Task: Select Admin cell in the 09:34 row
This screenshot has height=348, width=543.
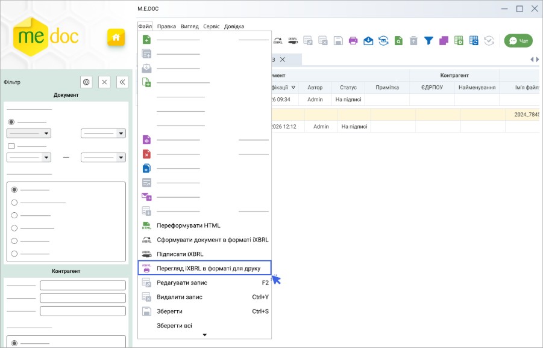Action: click(315, 99)
